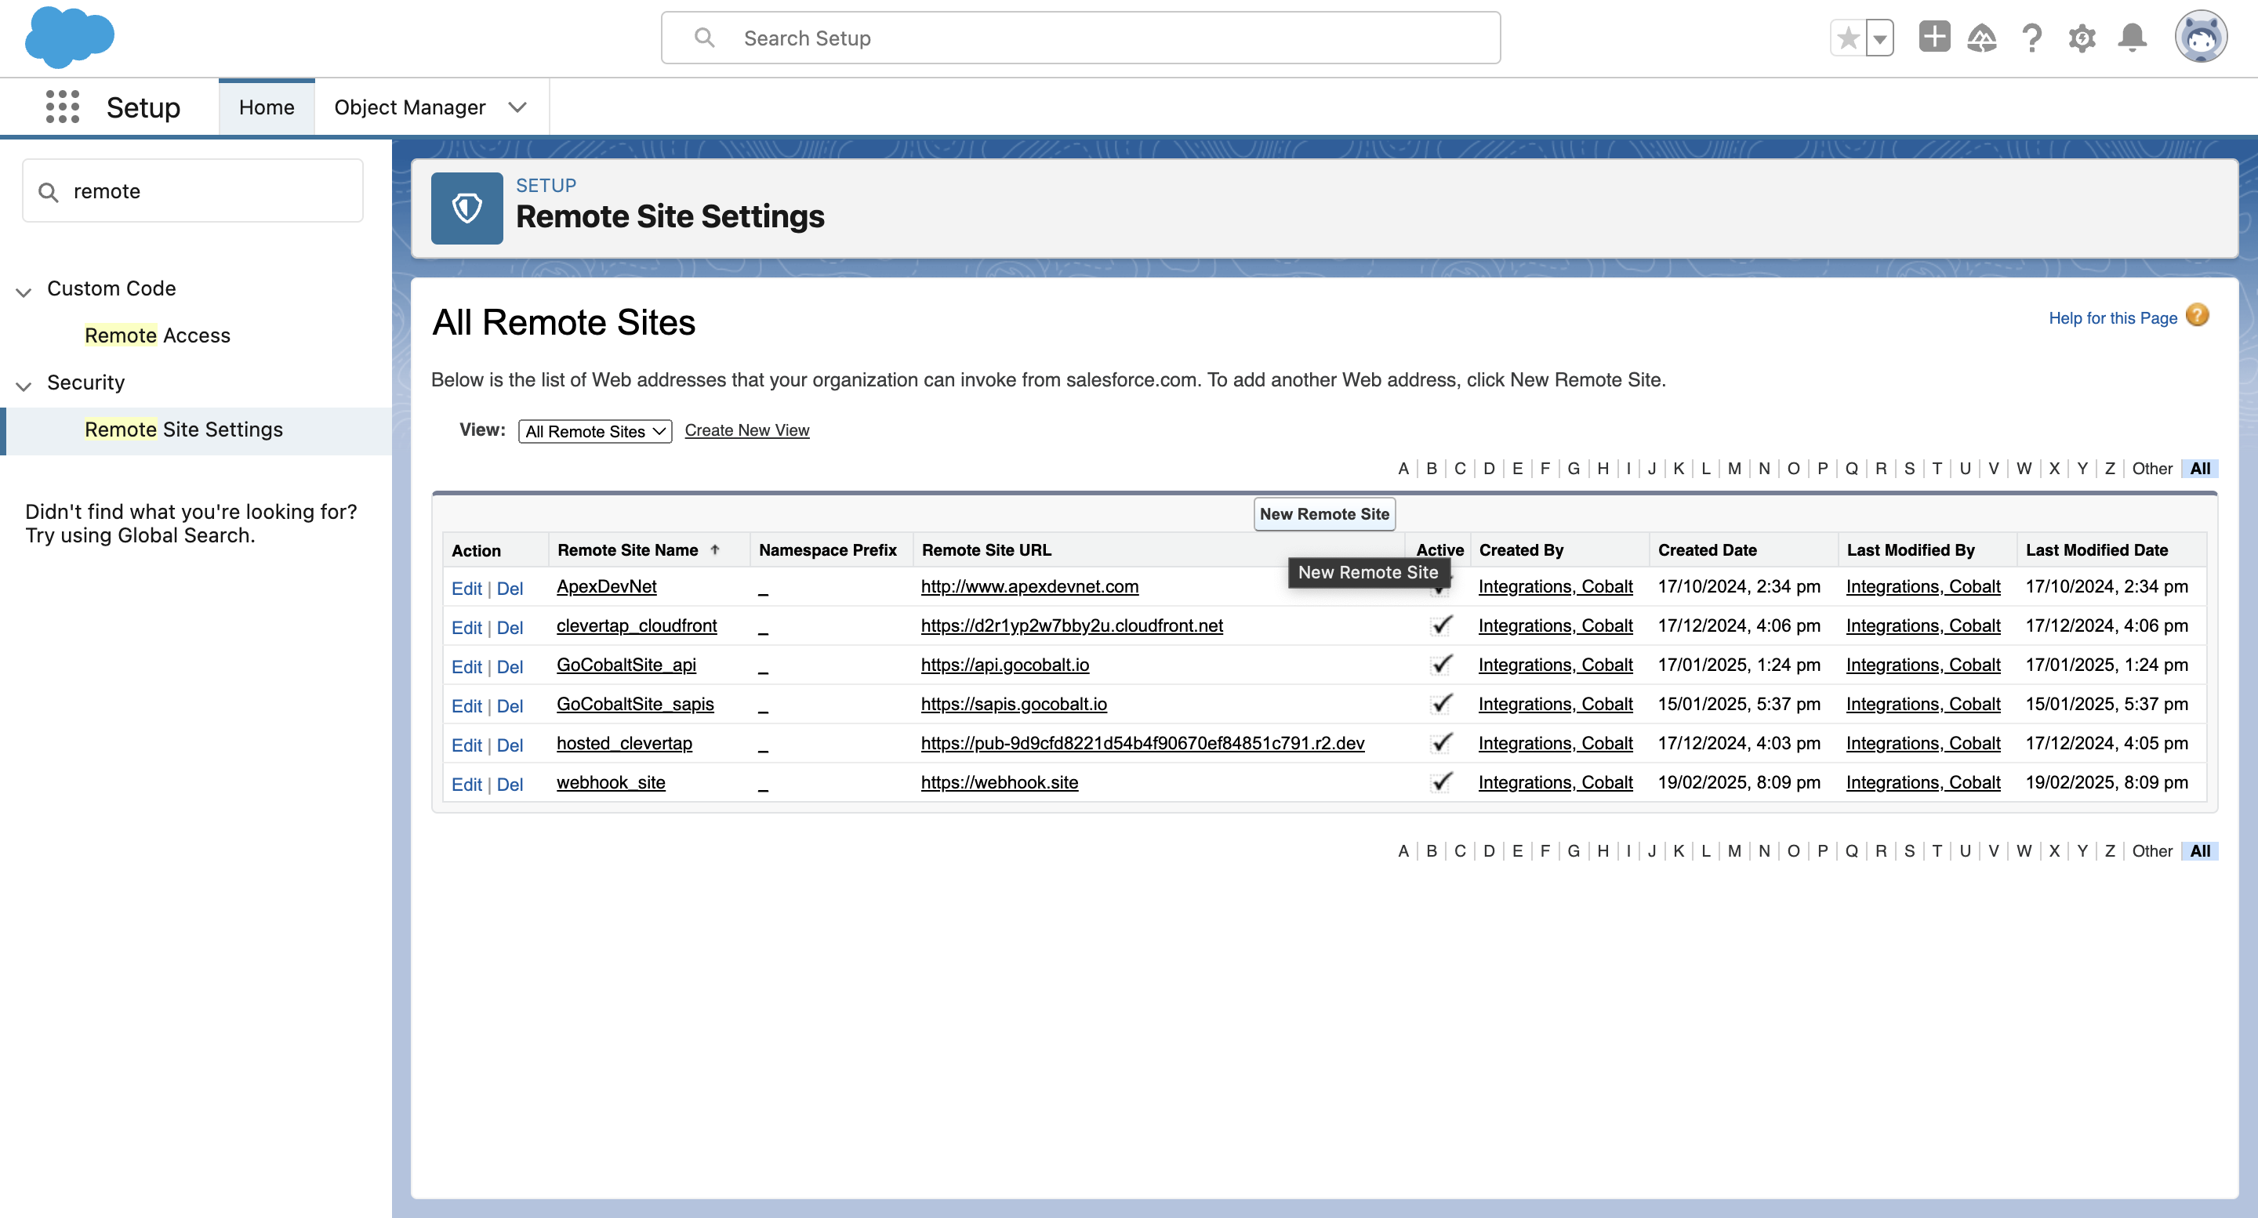This screenshot has width=2258, height=1218.
Task: Click the notifications bell icon
Action: click(x=2133, y=38)
